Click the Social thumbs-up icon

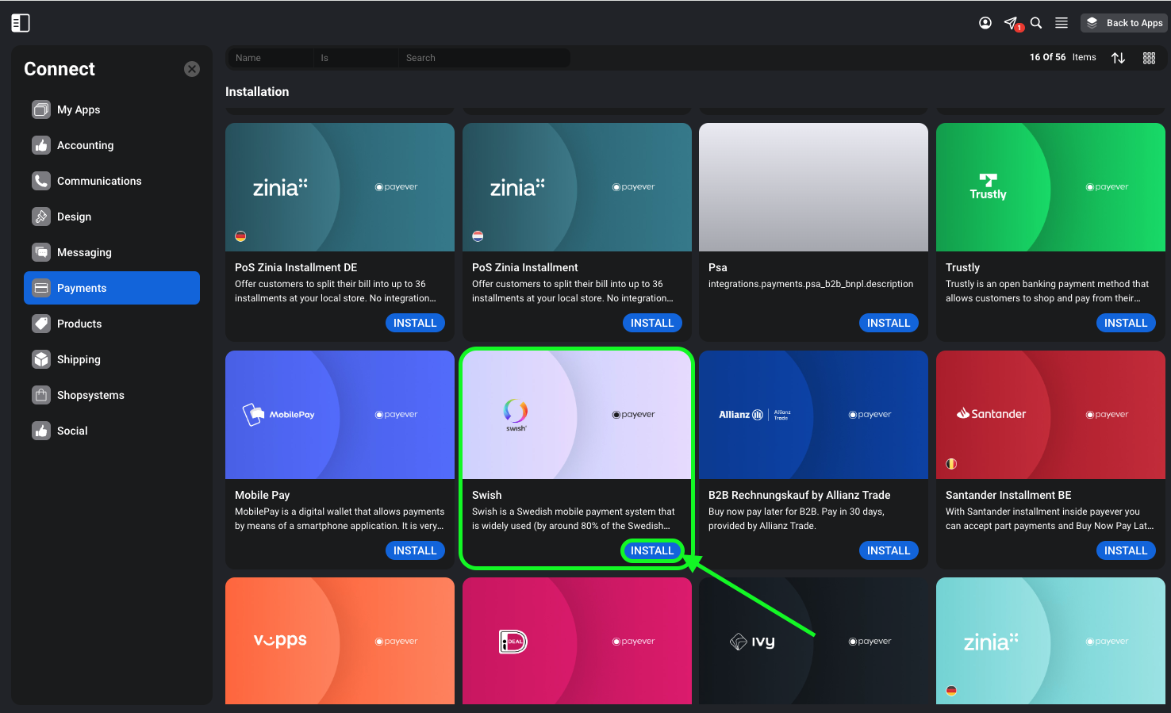[41, 431]
